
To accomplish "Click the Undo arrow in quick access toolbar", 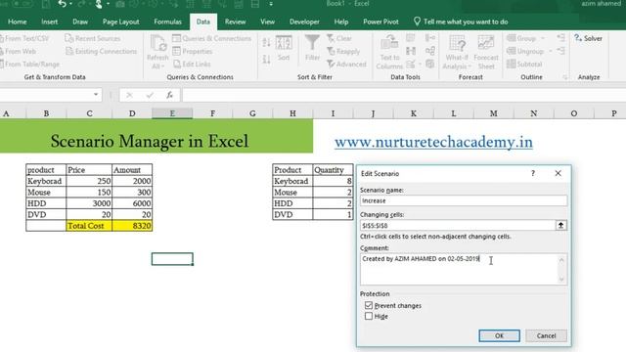I will pos(62,4).
